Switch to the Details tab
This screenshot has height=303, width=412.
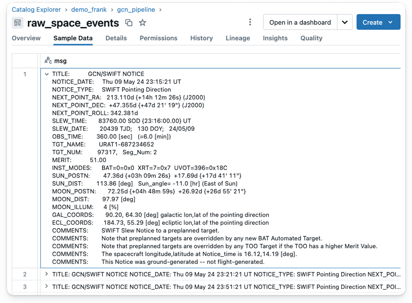click(x=116, y=38)
